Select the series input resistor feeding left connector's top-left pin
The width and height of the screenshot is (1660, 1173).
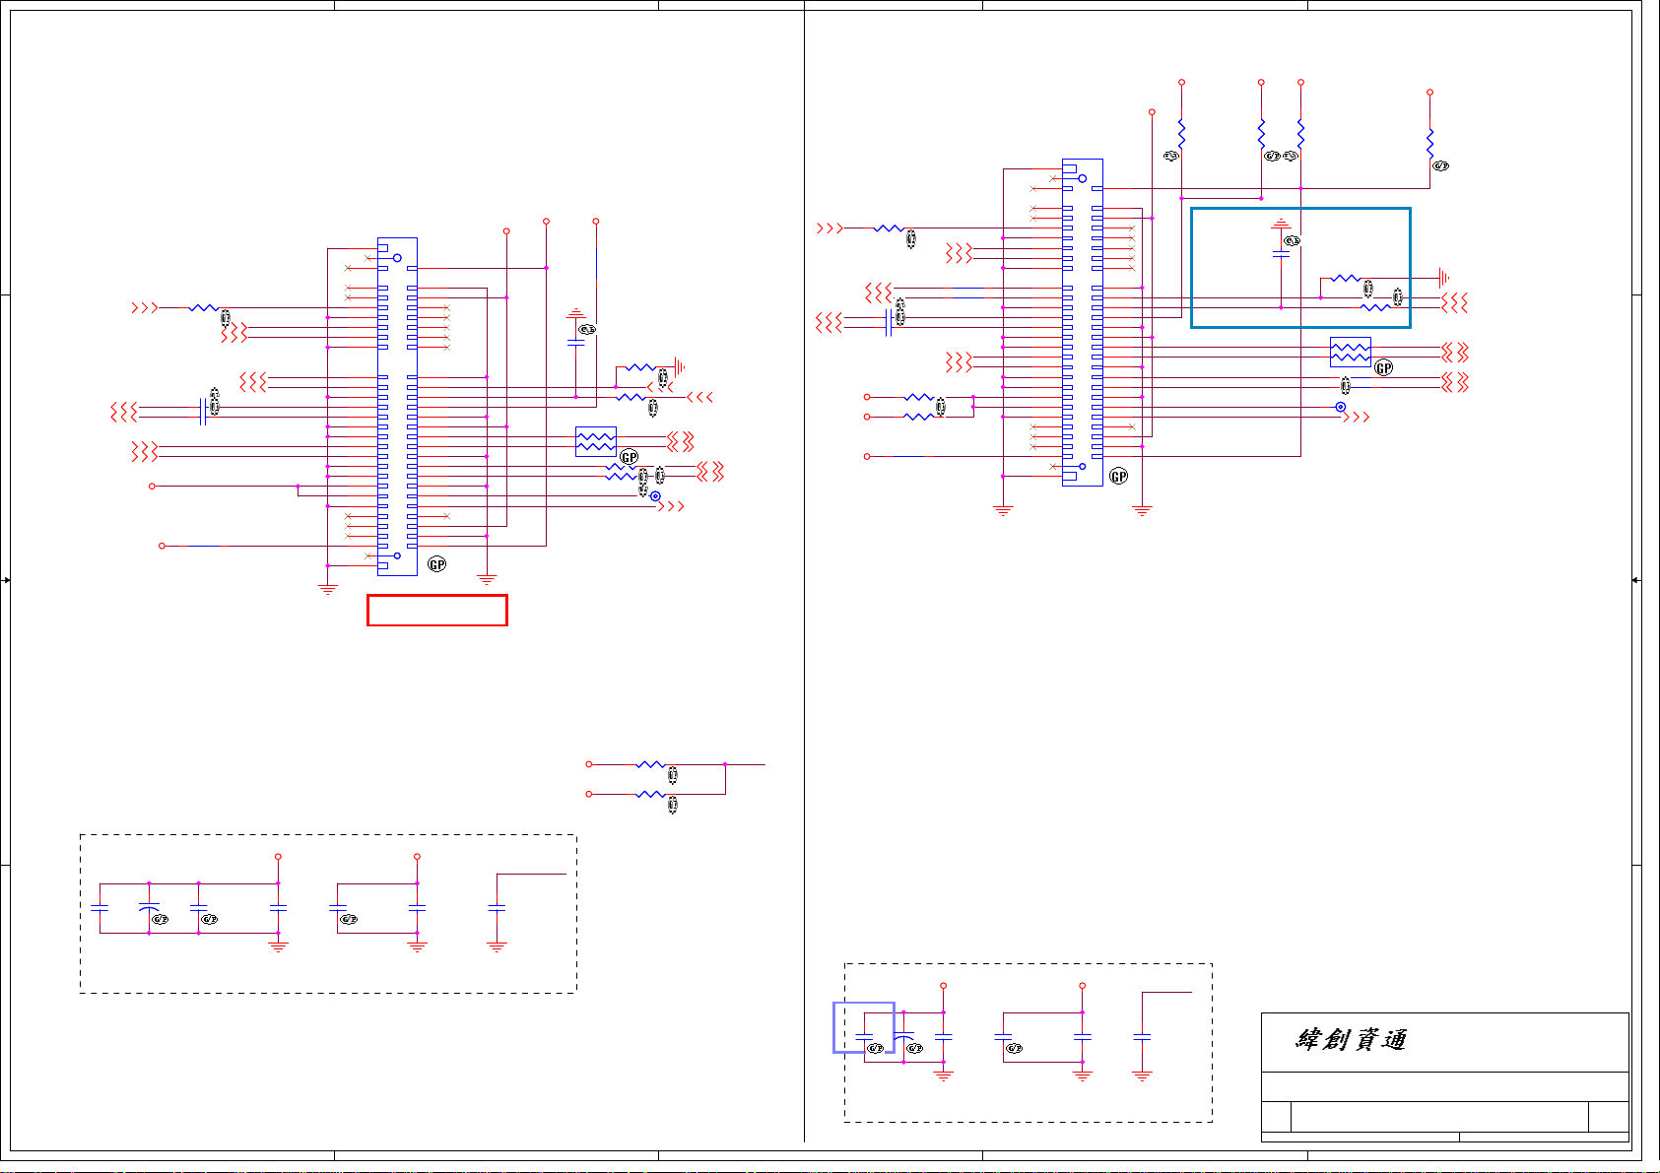click(203, 307)
